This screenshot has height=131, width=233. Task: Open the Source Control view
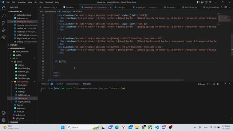click(4, 23)
